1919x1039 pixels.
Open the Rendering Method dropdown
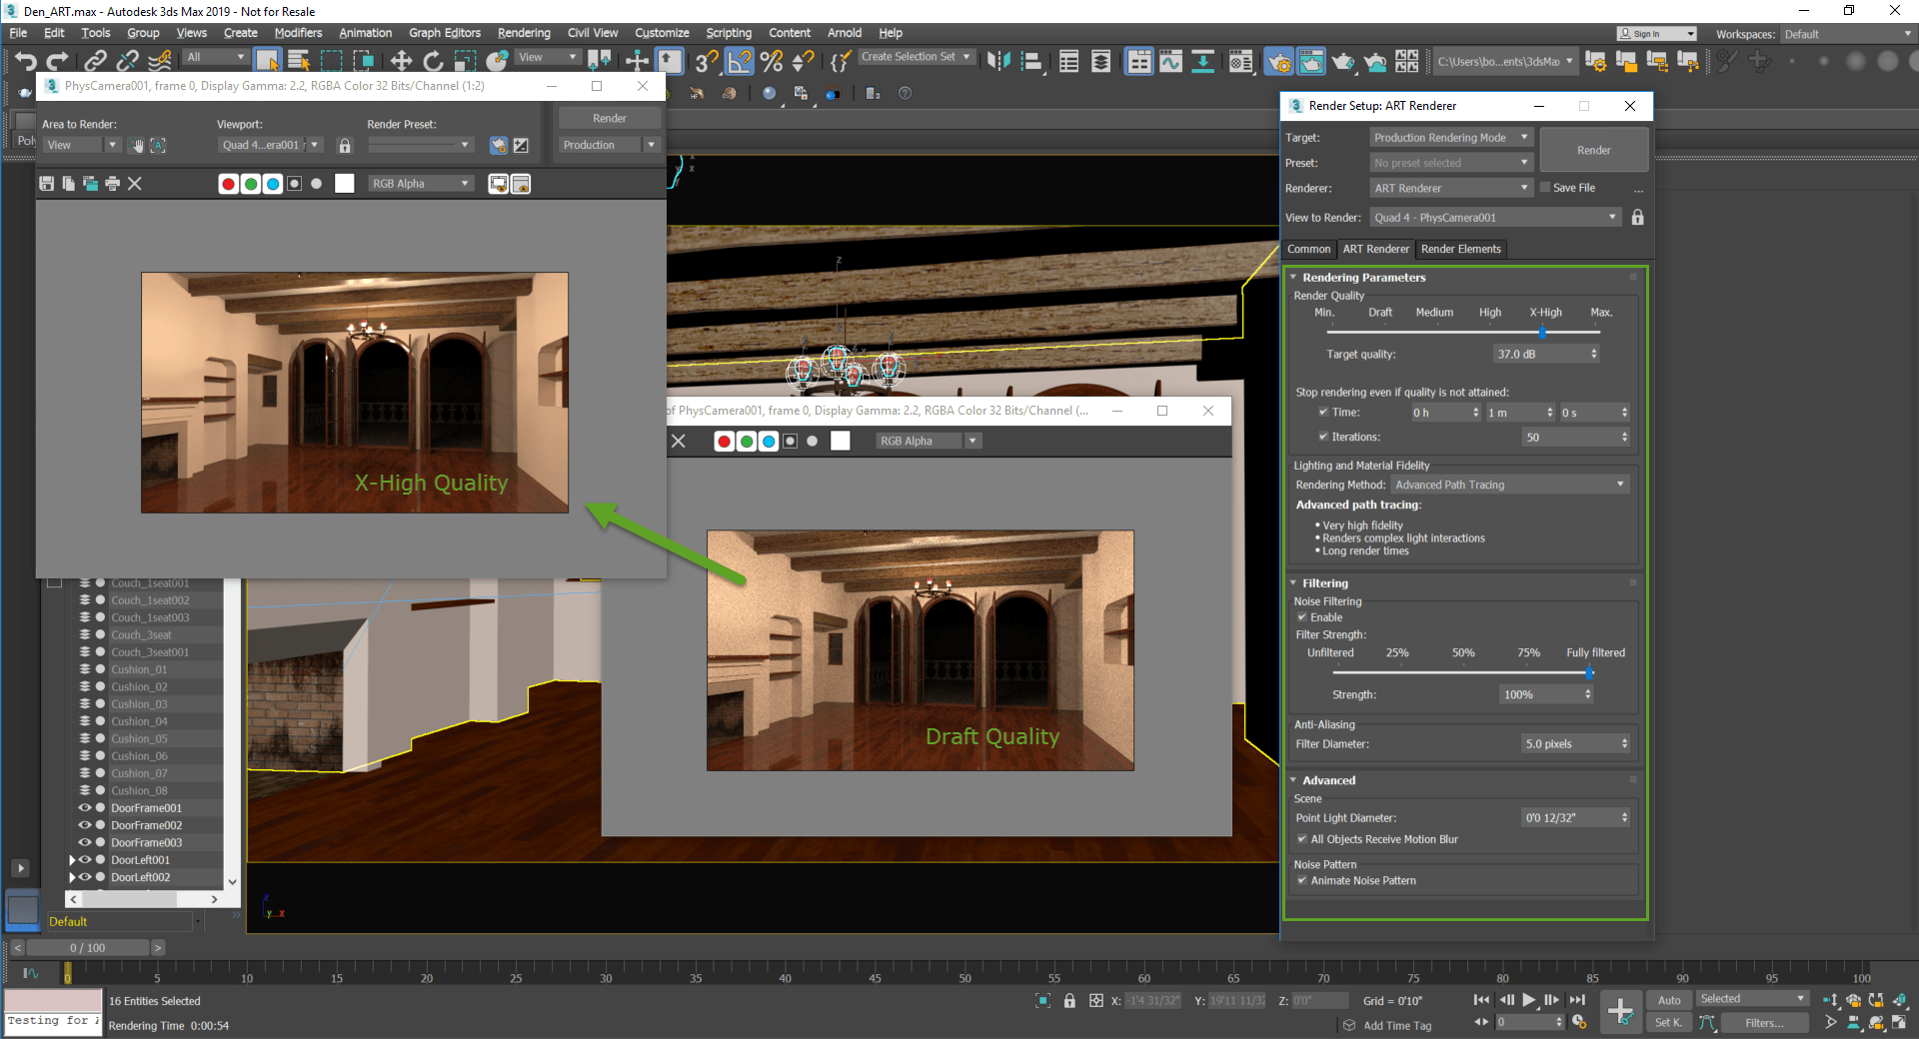point(1619,485)
